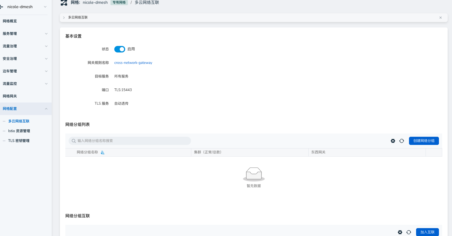Screen dimensions: 452x236
Task: Expand the 多云网络互联 banner chevron
Action: tap(64, 18)
